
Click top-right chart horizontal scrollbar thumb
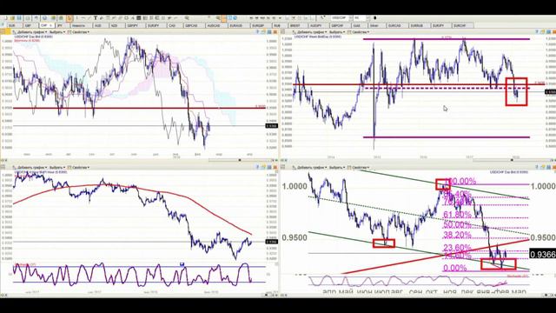point(512,160)
